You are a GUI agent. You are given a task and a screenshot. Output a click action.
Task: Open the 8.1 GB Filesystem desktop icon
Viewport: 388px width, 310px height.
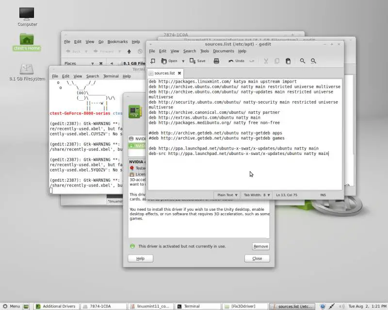point(27,72)
